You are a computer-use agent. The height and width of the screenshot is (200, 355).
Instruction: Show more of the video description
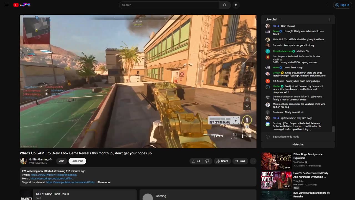[104, 182]
